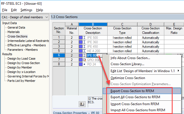Viewport: 184px width, 114px height.
Task: Select section row header number 2
Action: point(59,42)
